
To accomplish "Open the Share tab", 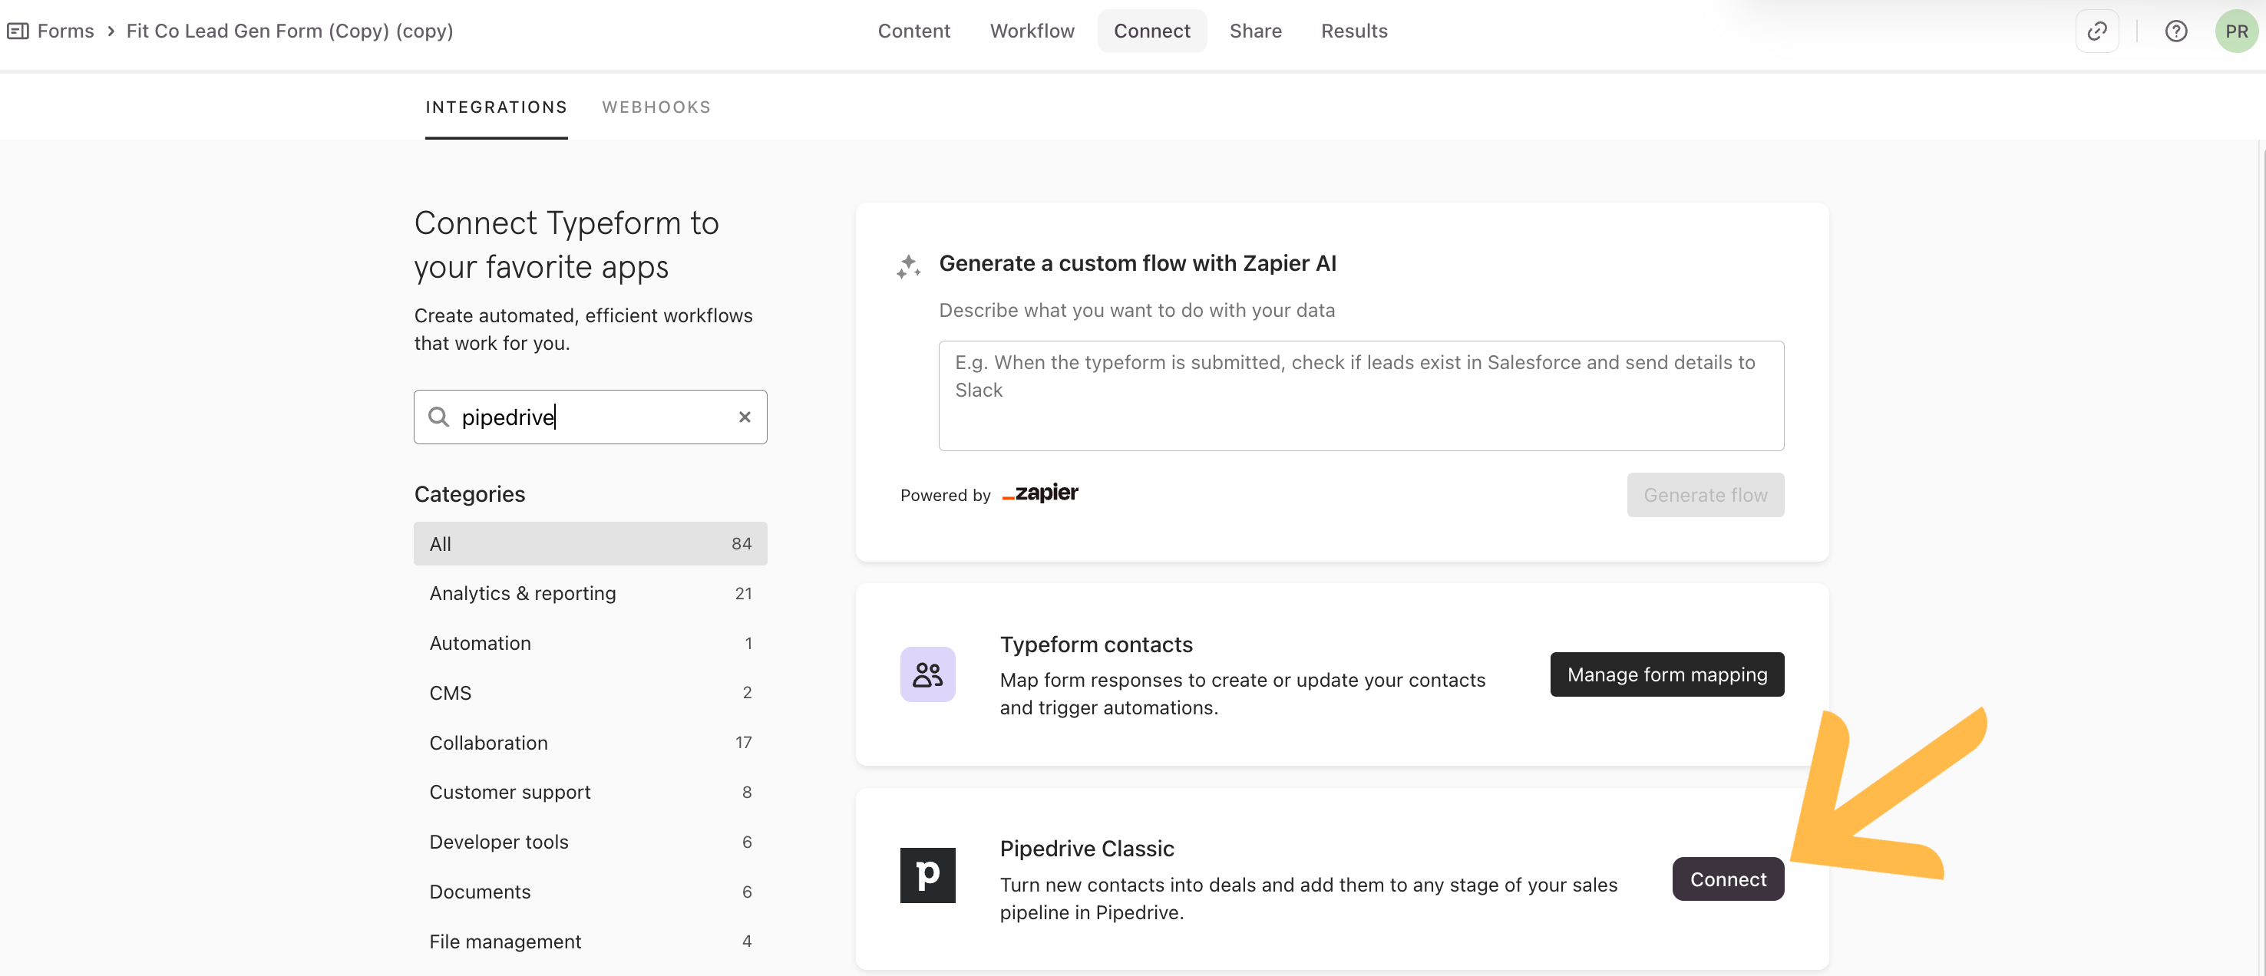I will pos(1255,31).
